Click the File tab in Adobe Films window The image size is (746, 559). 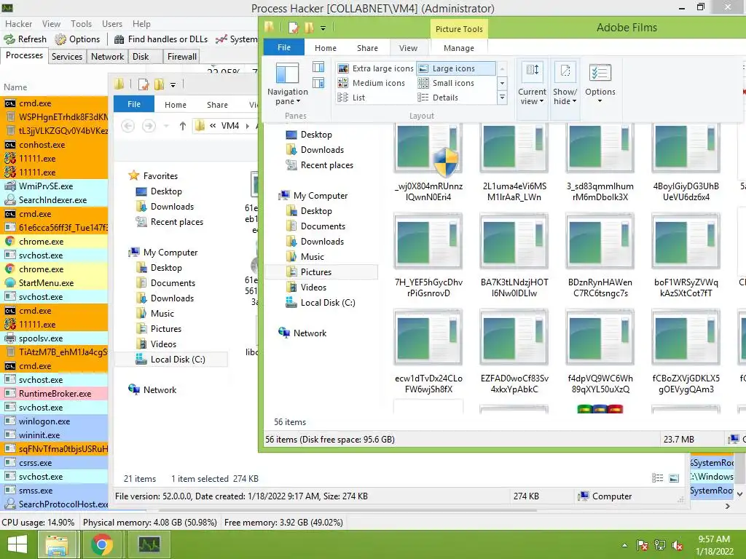(x=284, y=47)
